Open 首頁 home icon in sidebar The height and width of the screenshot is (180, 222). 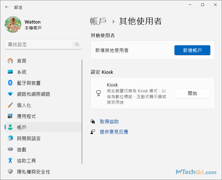point(10,61)
